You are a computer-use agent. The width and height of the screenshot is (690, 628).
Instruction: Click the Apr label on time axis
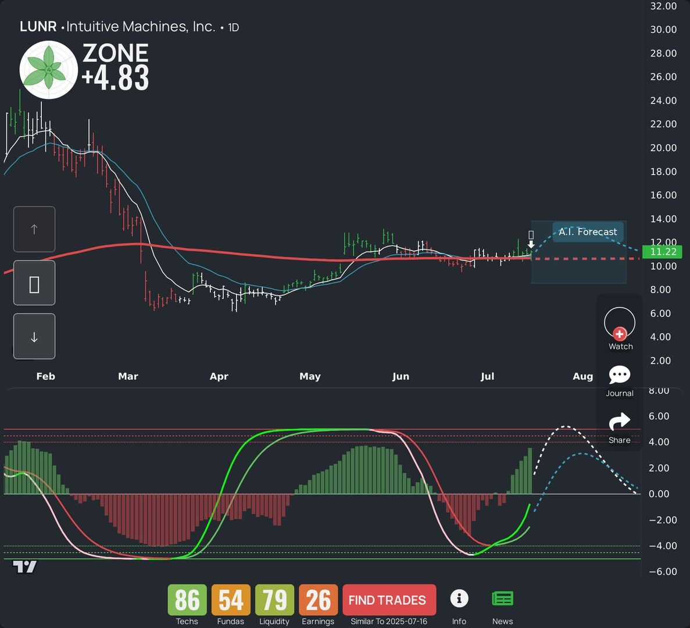(x=219, y=376)
